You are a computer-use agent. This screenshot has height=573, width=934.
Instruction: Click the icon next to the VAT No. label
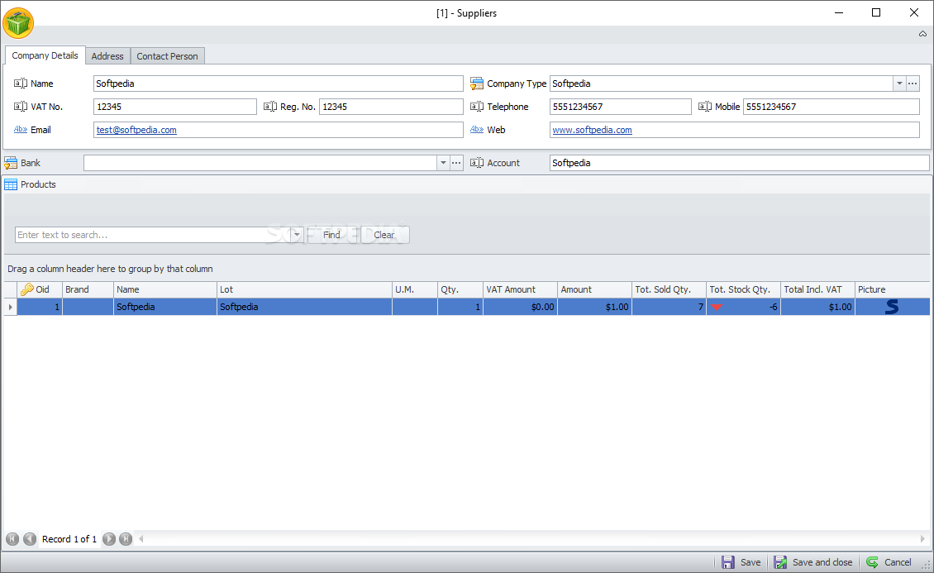(x=21, y=107)
